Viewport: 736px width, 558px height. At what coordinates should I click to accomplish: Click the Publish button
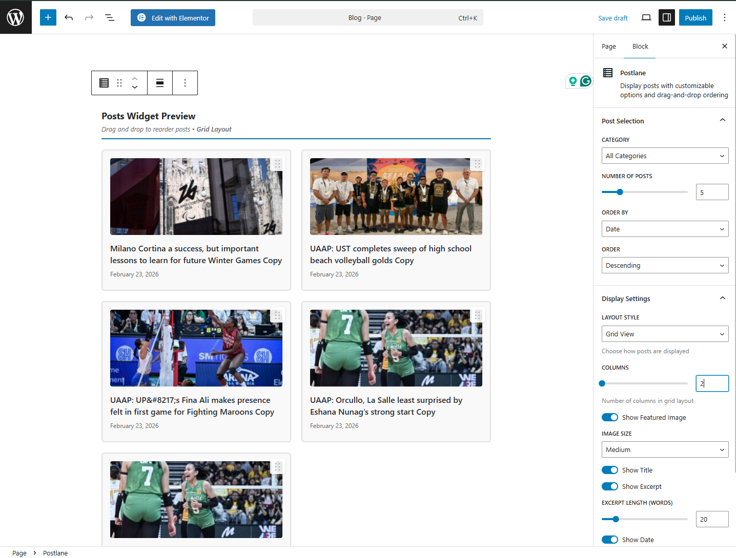[x=695, y=17]
